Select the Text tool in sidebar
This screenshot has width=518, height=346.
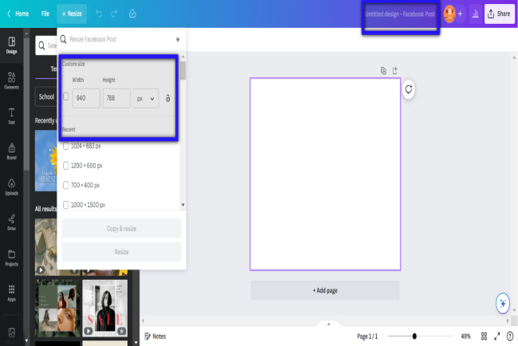pyautogui.click(x=11, y=116)
